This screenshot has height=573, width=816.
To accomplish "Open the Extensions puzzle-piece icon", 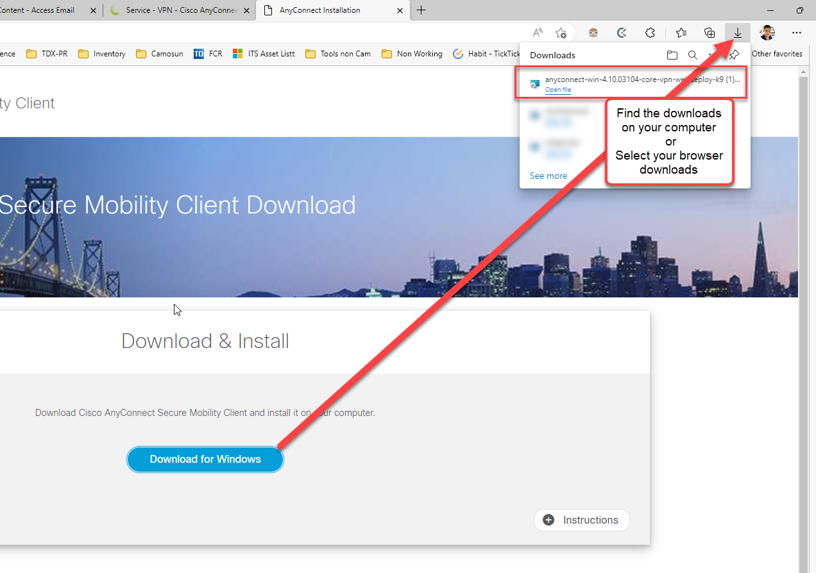I will pos(650,33).
